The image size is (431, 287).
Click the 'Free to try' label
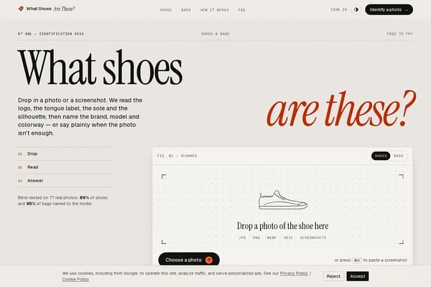(399, 34)
